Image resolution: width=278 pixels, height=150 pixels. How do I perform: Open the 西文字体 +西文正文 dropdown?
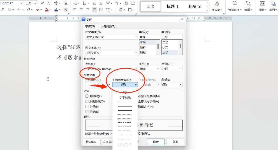point(136,53)
